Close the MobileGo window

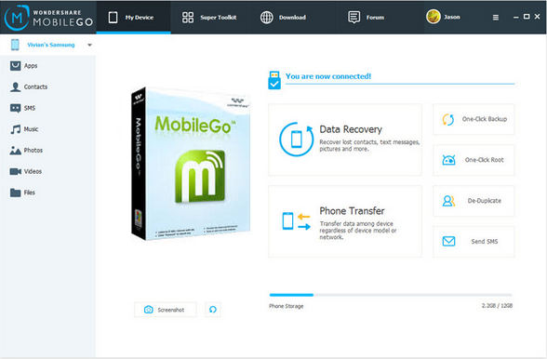pos(538,17)
